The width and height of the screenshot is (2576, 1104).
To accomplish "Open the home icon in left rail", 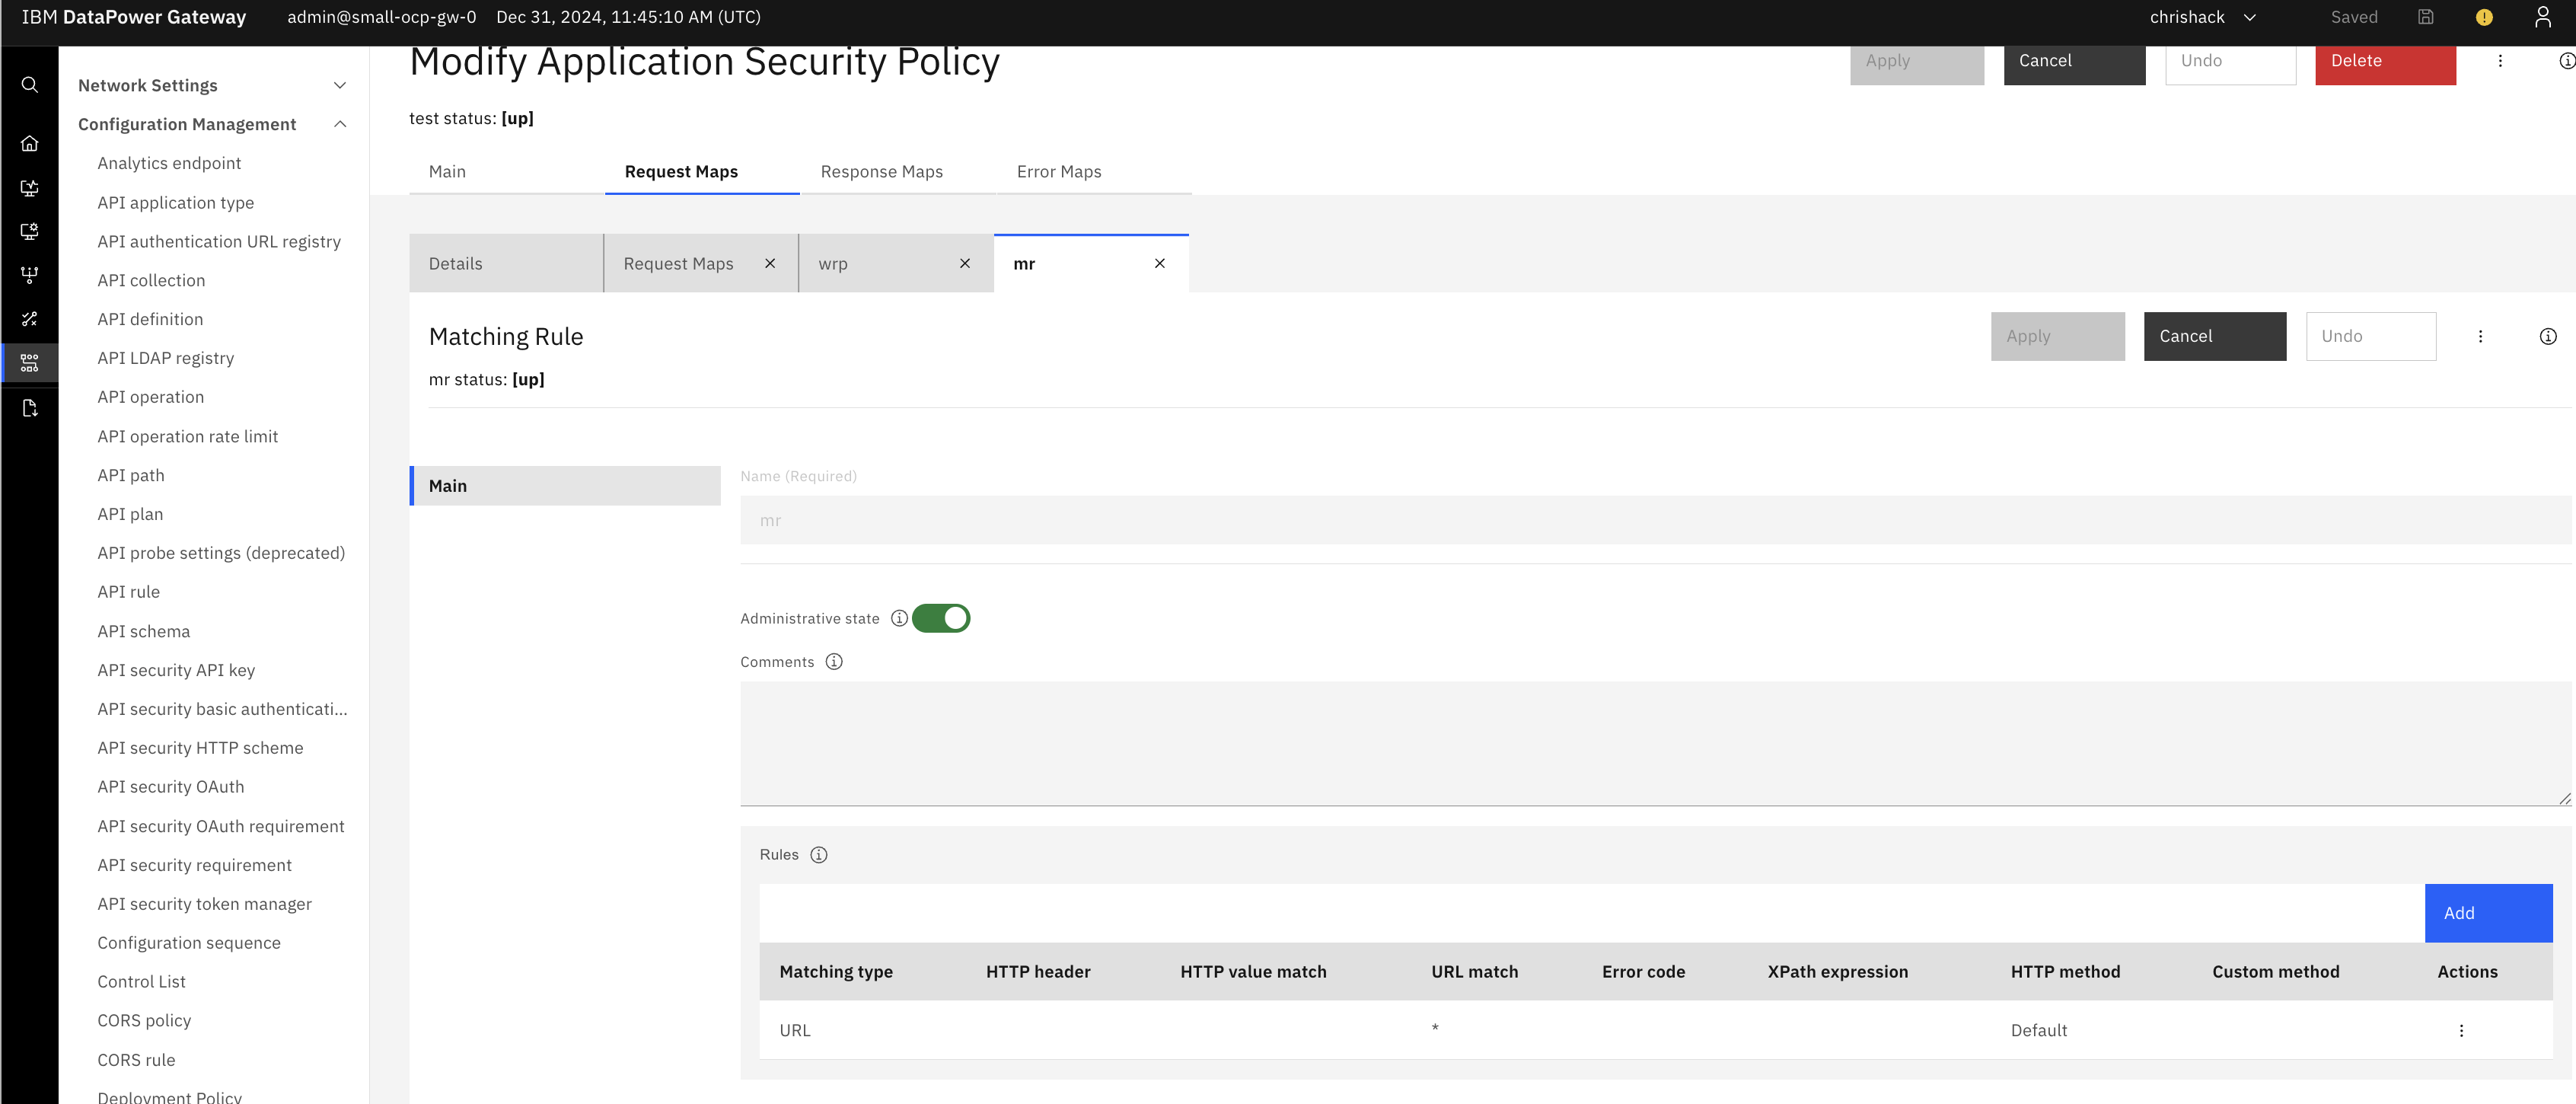I will pyautogui.click(x=30, y=143).
